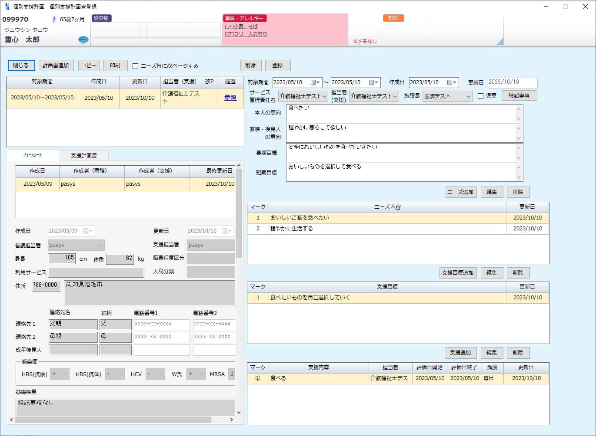596x436 pixels.
Task: Switch to the 支援計画書 tab
Action: click(x=83, y=155)
